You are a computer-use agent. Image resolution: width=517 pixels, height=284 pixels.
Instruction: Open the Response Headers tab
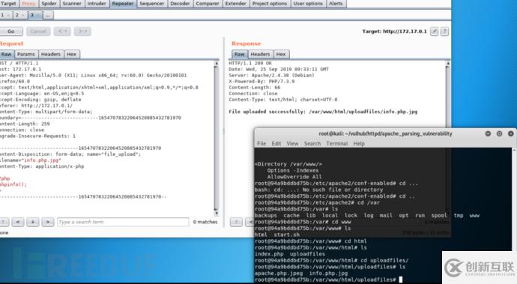coord(260,54)
